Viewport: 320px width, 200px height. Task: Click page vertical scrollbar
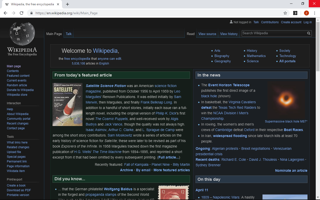[x=318, y=46]
